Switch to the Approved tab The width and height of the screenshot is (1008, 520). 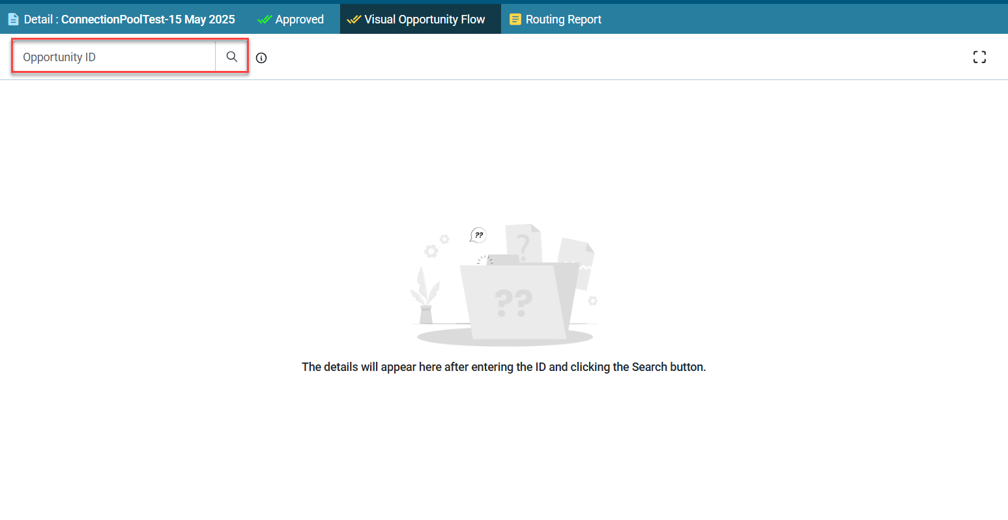click(x=299, y=20)
